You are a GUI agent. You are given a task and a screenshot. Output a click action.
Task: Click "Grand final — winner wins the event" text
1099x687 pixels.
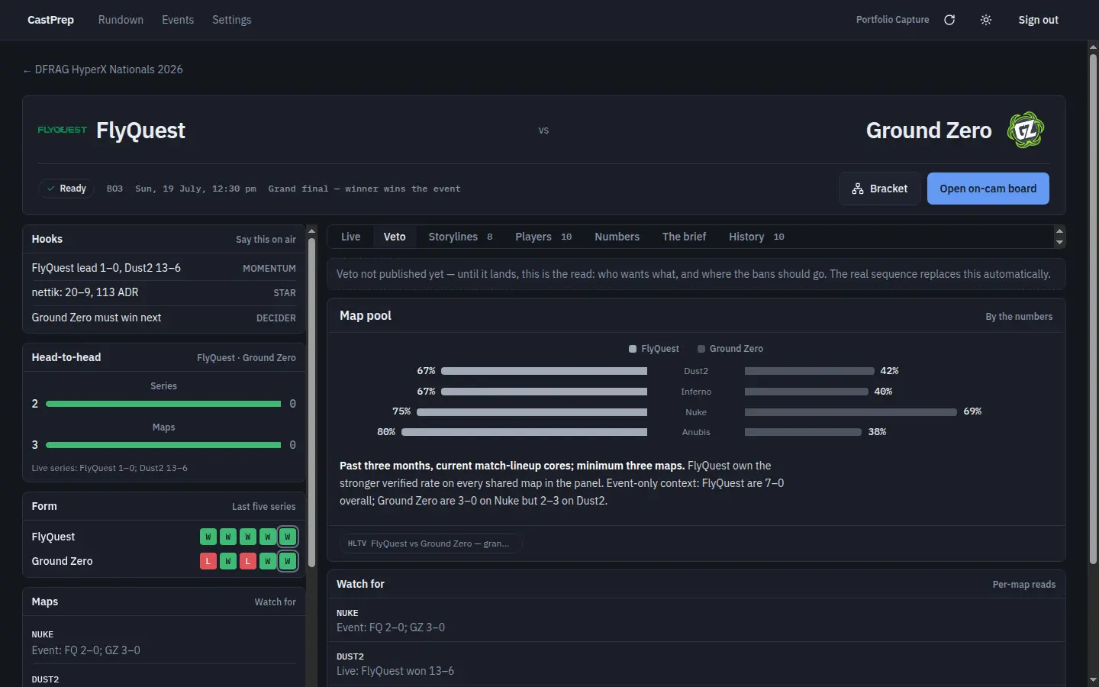point(364,189)
